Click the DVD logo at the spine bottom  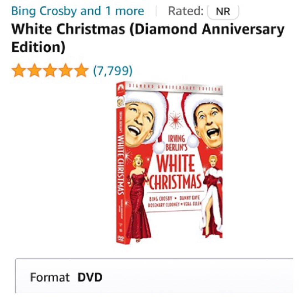[121, 238]
